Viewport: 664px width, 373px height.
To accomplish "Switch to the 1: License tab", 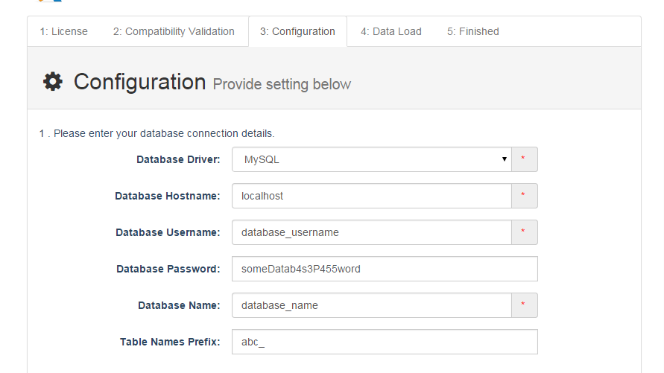I will pos(64,31).
